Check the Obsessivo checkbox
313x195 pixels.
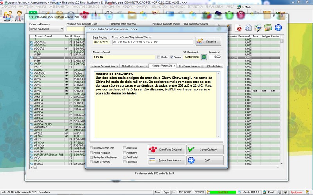[x=124, y=162]
